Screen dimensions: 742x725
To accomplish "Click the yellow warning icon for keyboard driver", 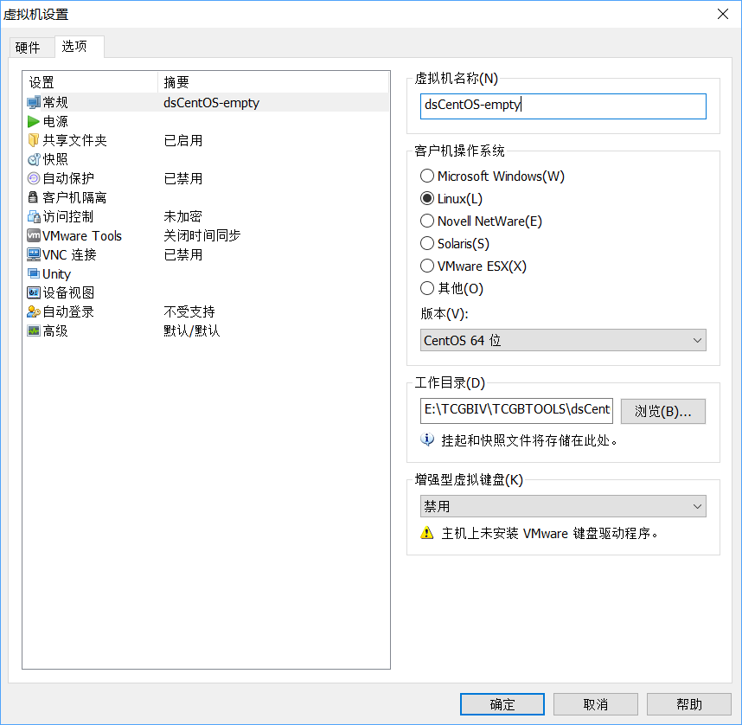I will click(x=427, y=533).
